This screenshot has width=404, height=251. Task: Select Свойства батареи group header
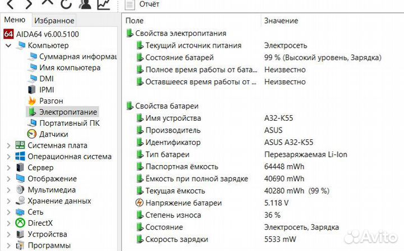pos(167,106)
